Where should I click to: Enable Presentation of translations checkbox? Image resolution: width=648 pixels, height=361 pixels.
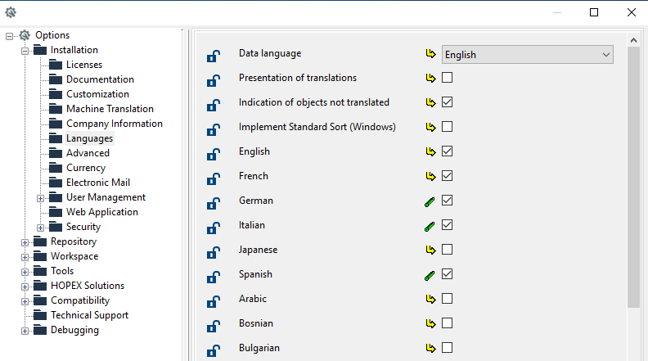click(448, 77)
